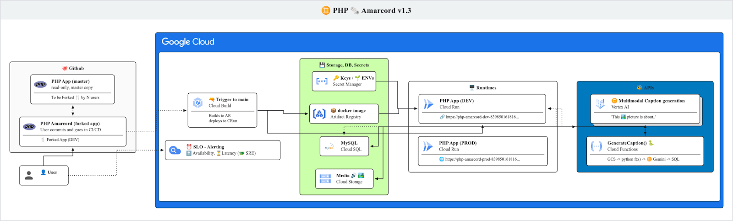
Task: Click the Secret Manager icon
Action: (x=322, y=81)
